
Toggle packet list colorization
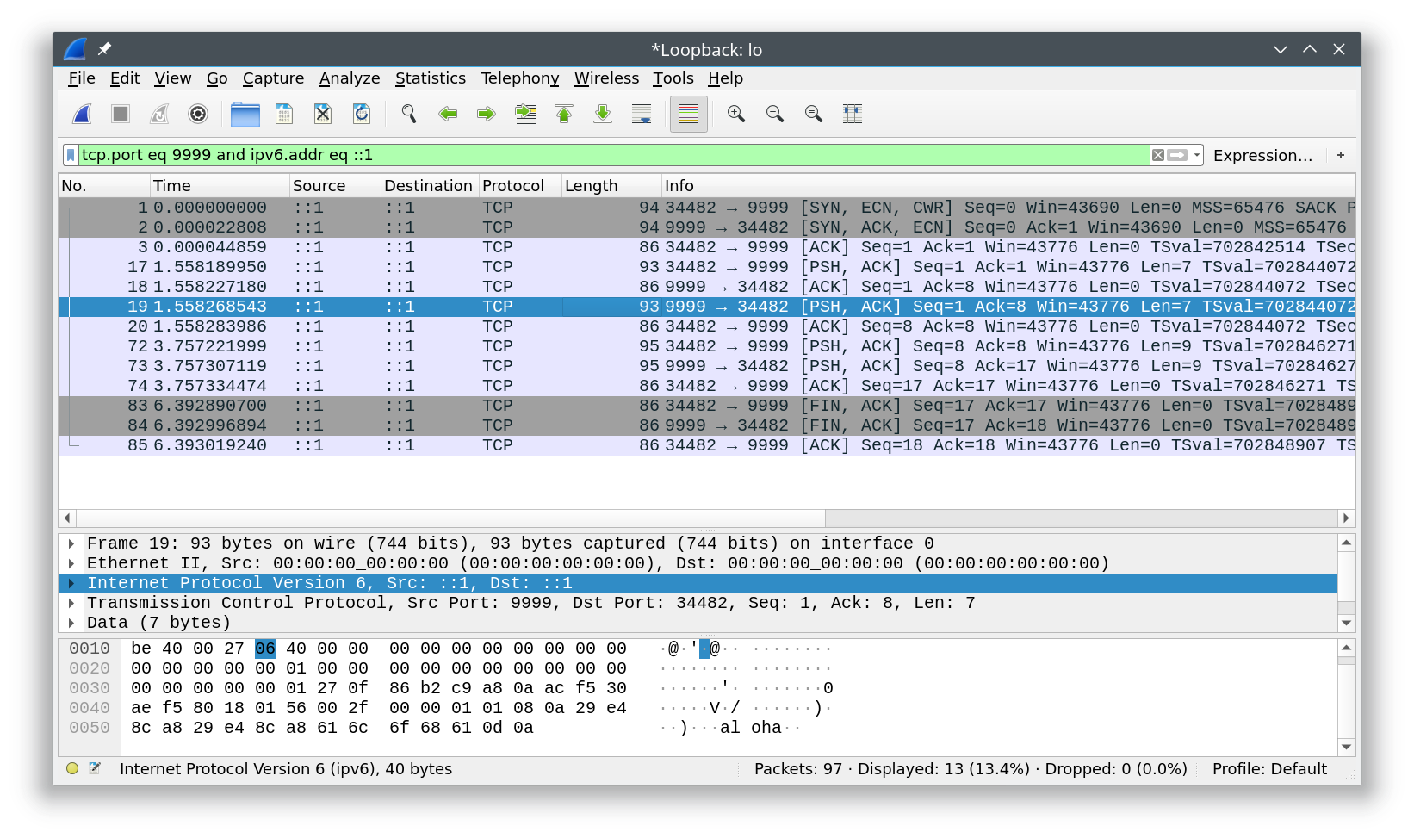689,114
